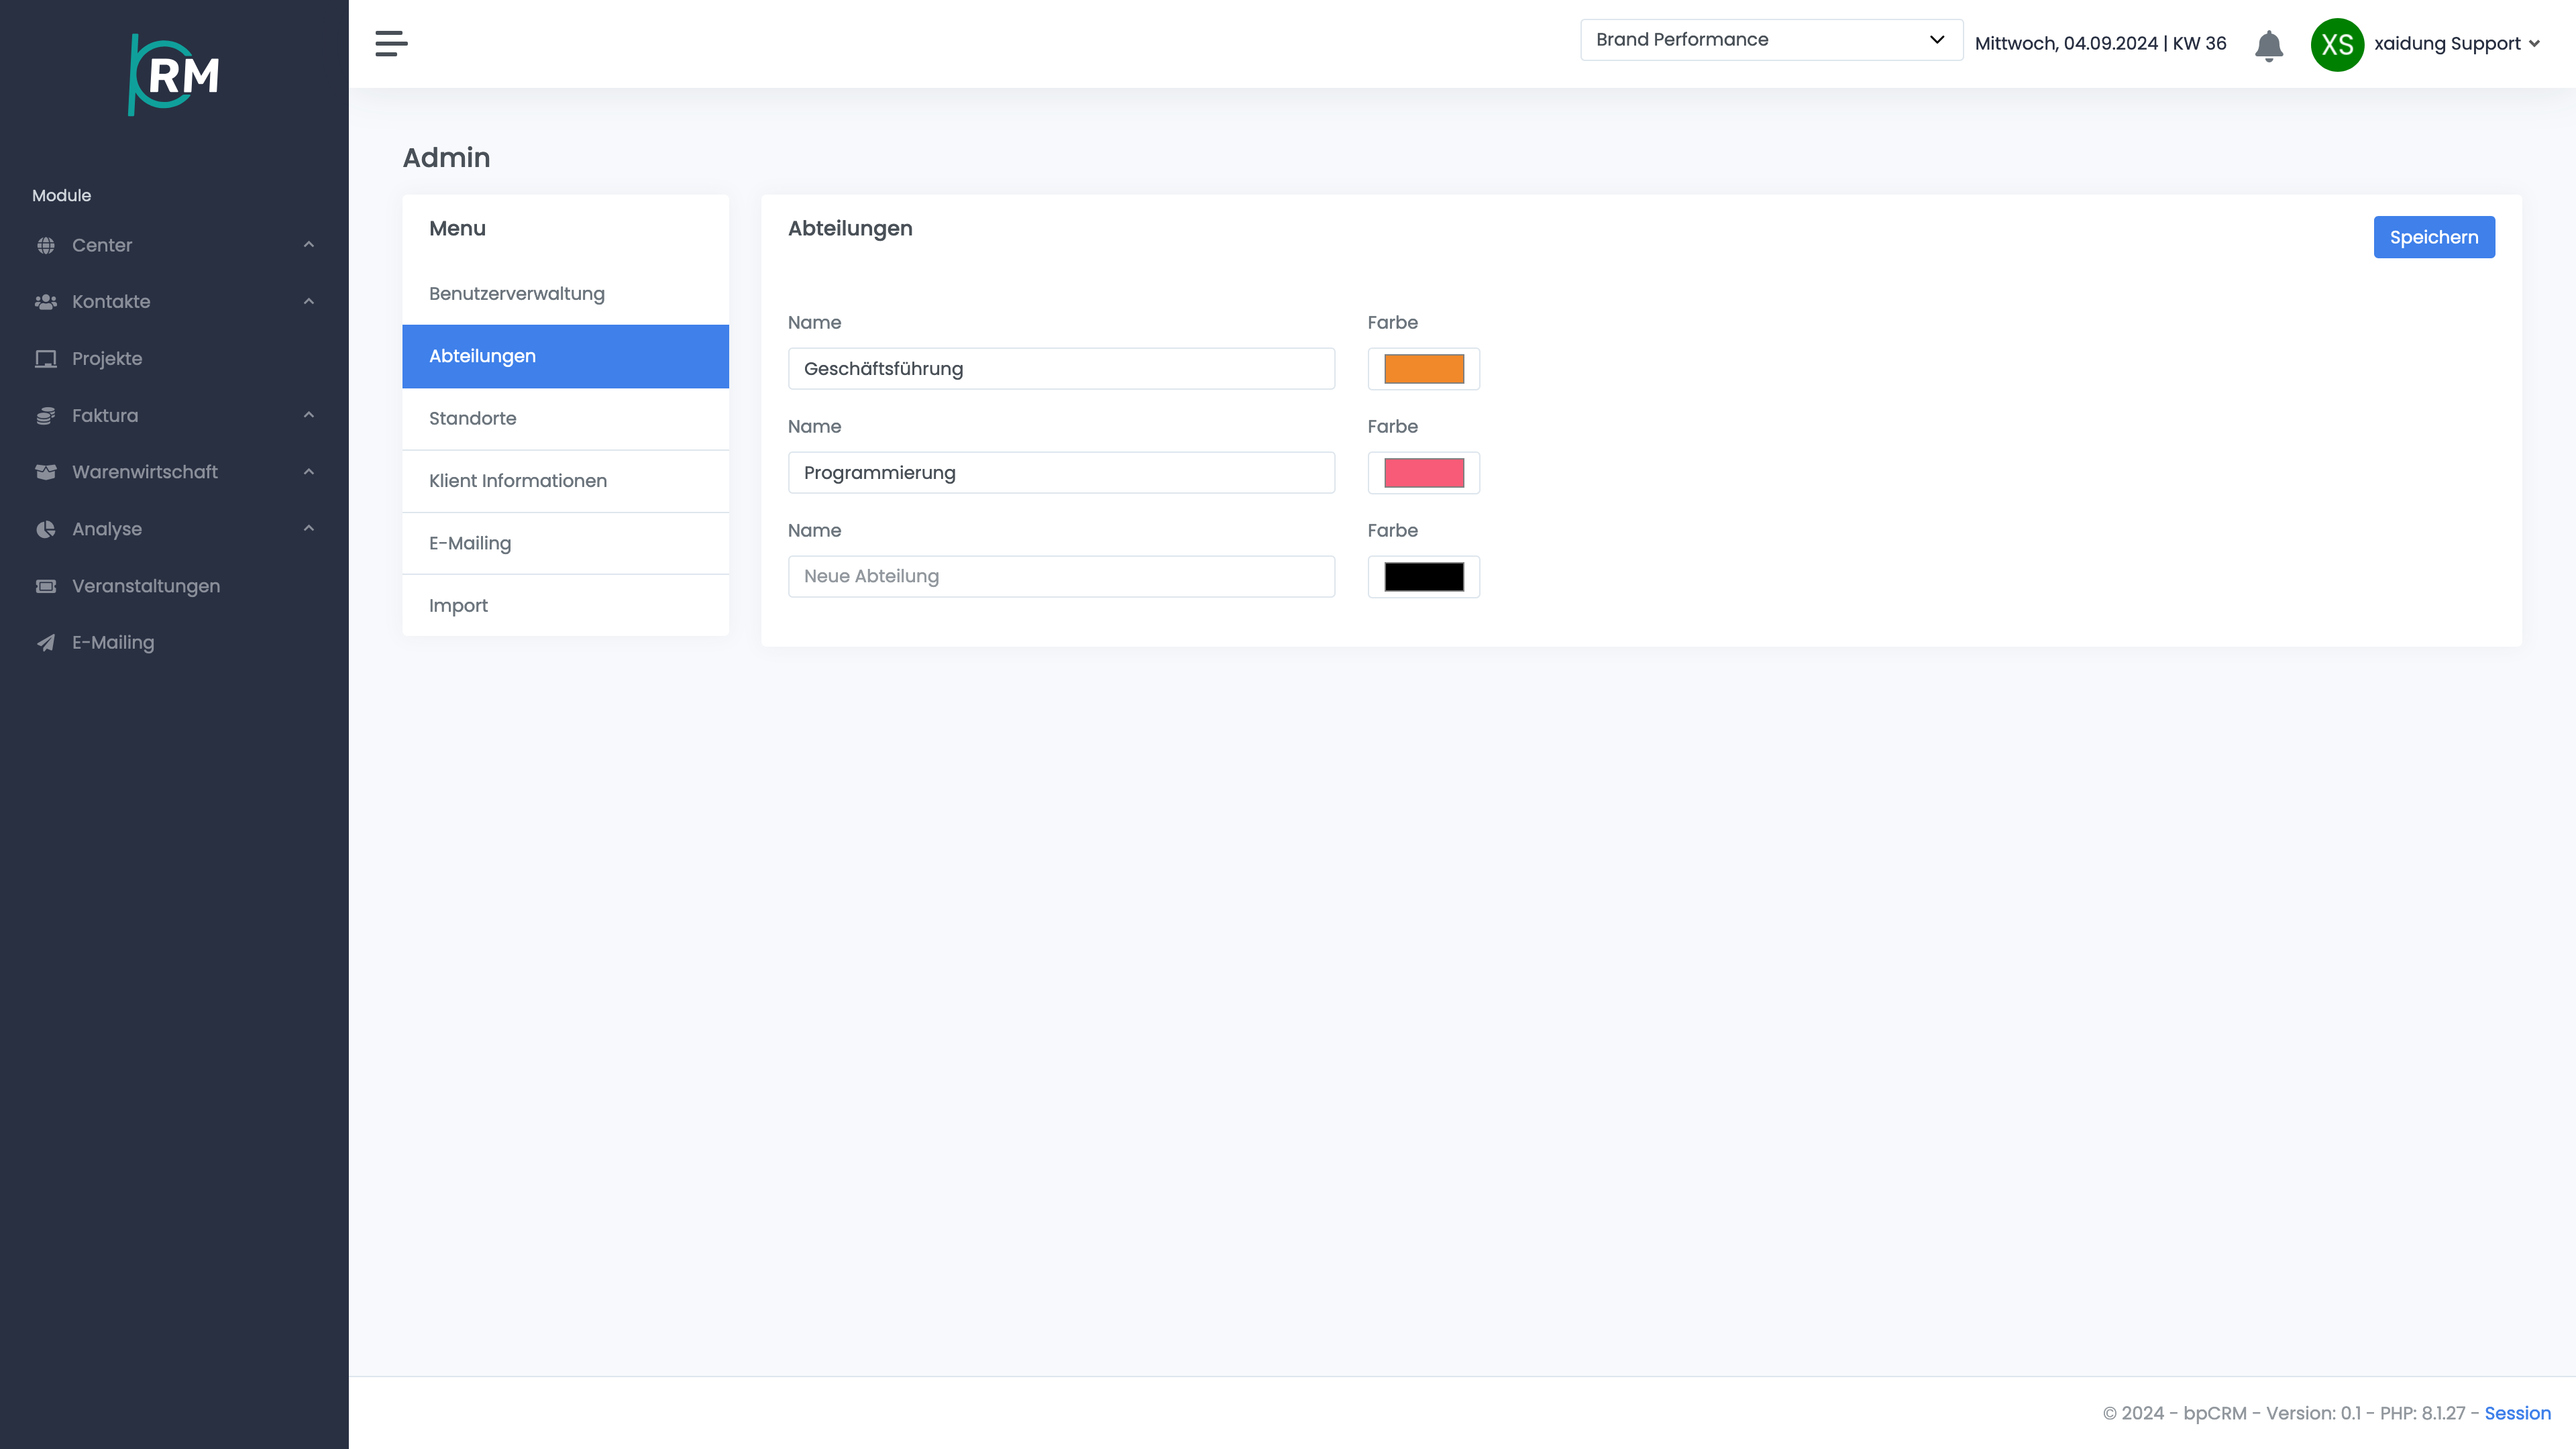2576x1449 pixels.
Task: Expand the Warenwirtschaft module chevron
Action: (309, 472)
